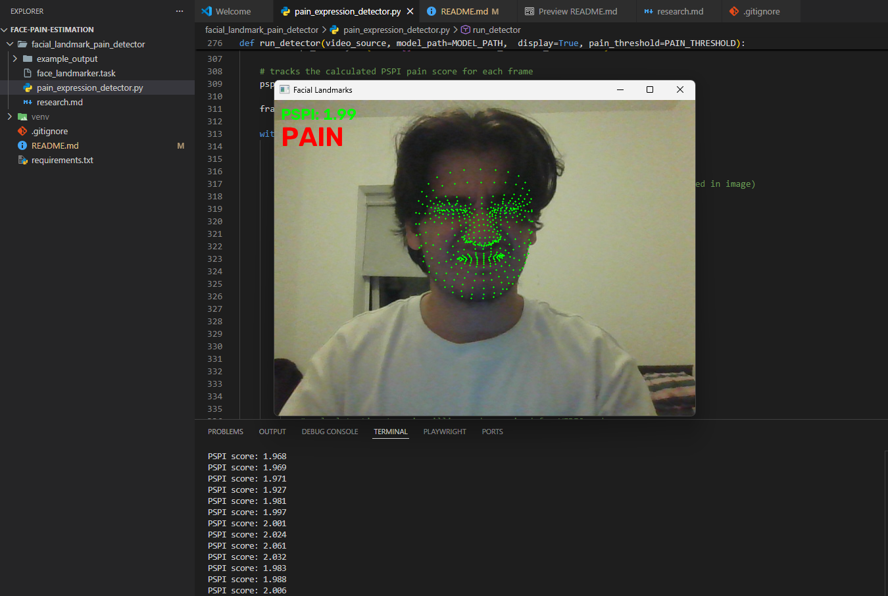Open the DEBUG CONSOLE panel tab
888x596 pixels.
(x=330, y=432)
